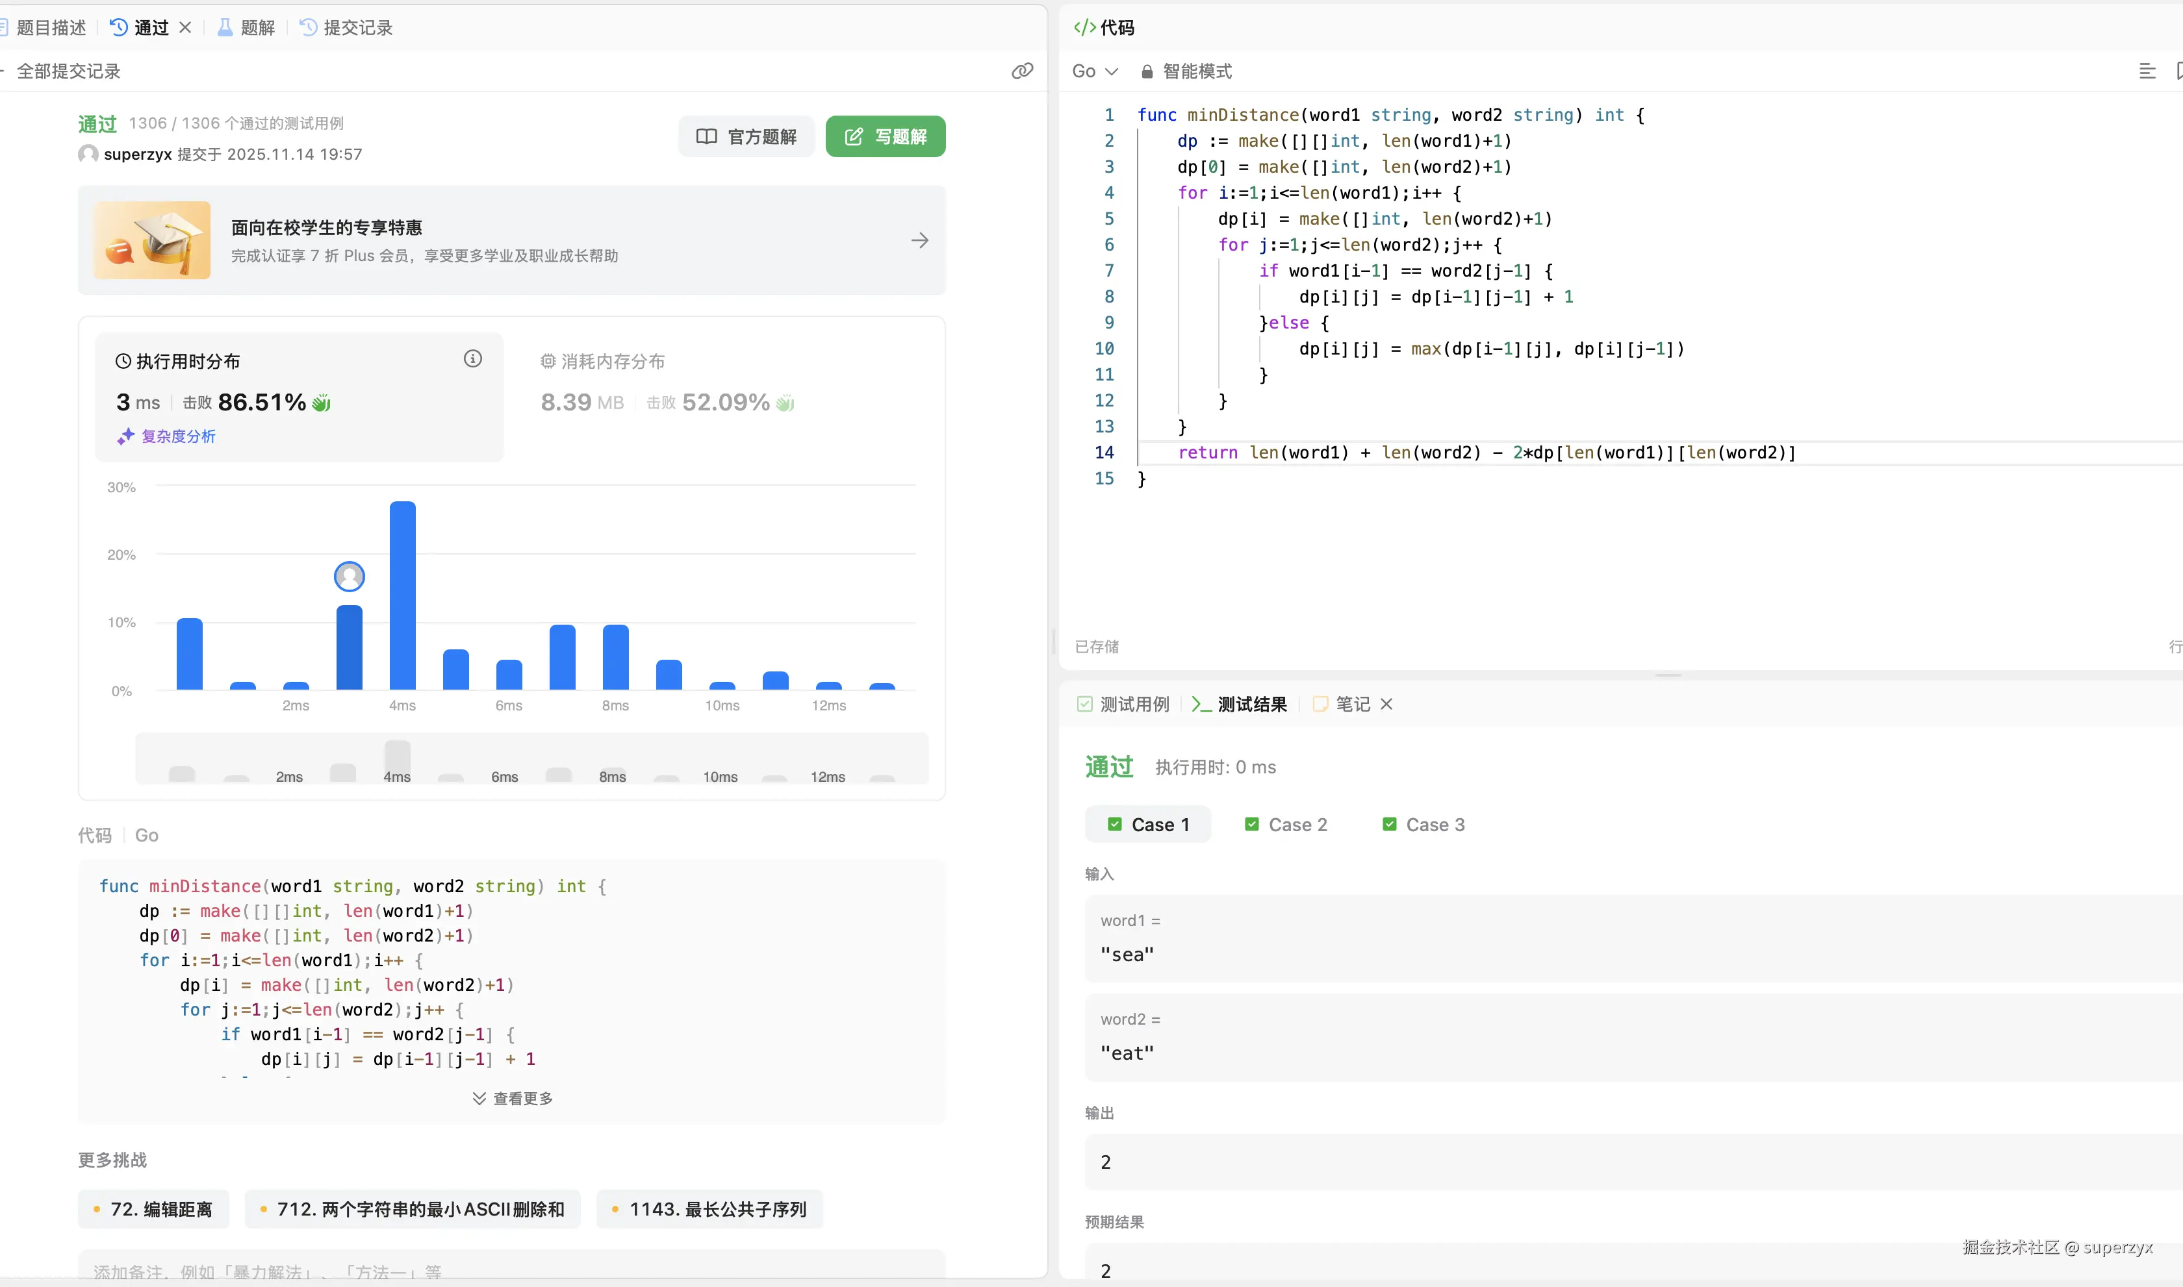Close the 笔记 notes tab

(1386, 704)
